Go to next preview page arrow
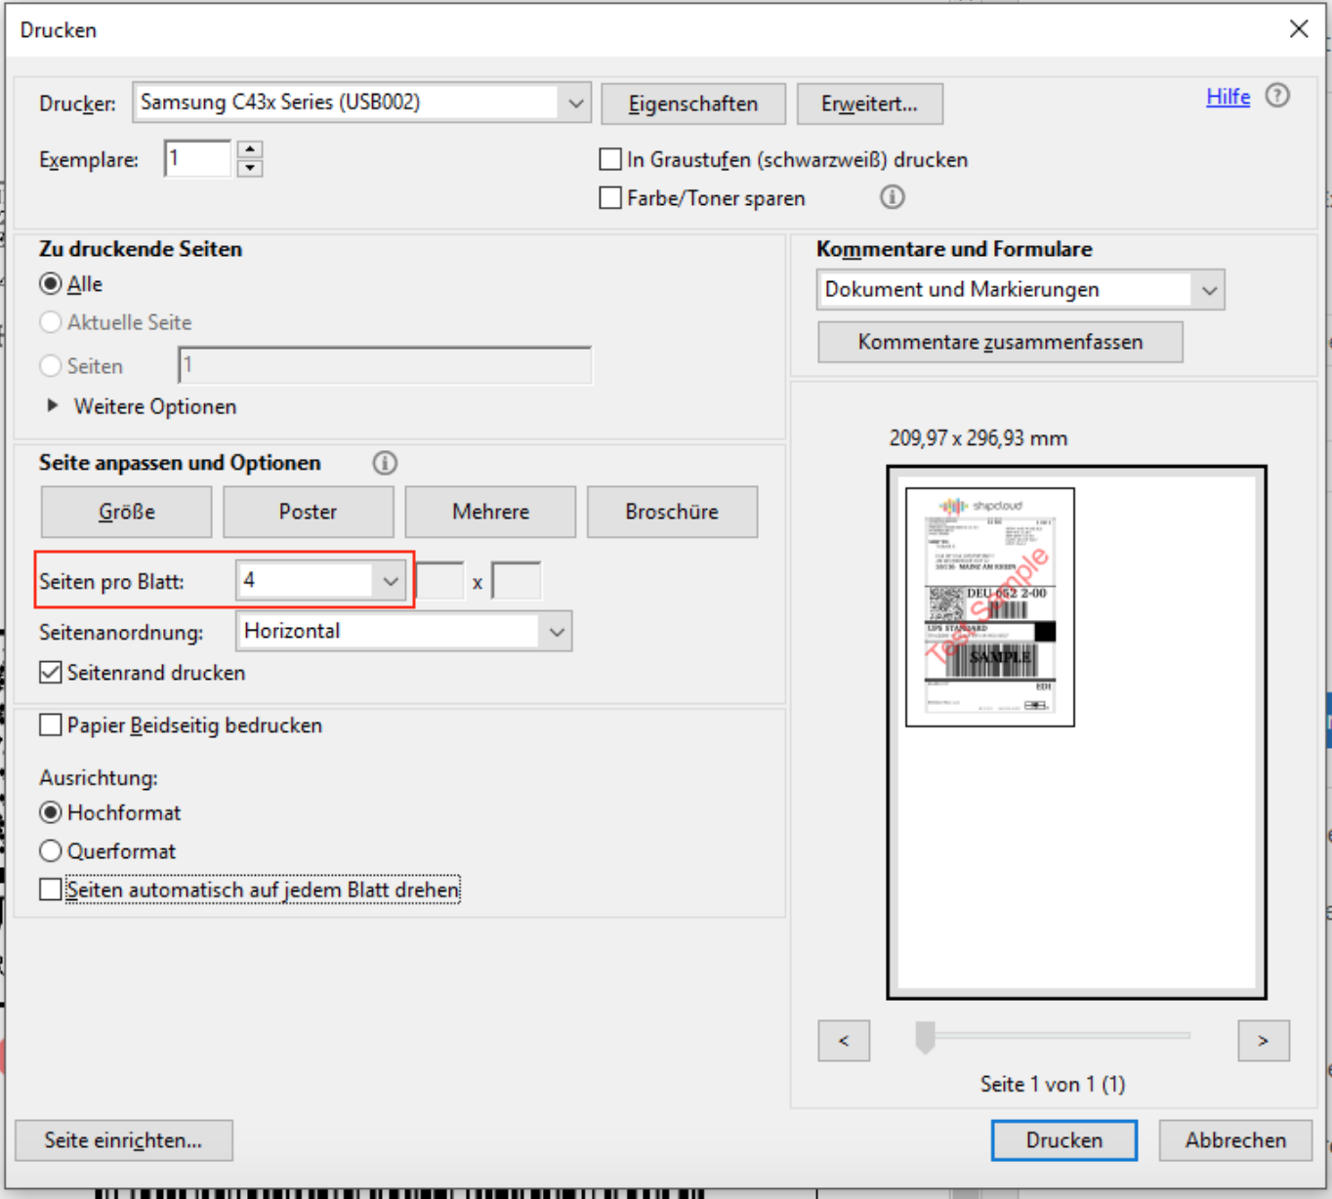This screenshot has width=1332, height=1199. pyautogui.click(x=1263, y=1041)
